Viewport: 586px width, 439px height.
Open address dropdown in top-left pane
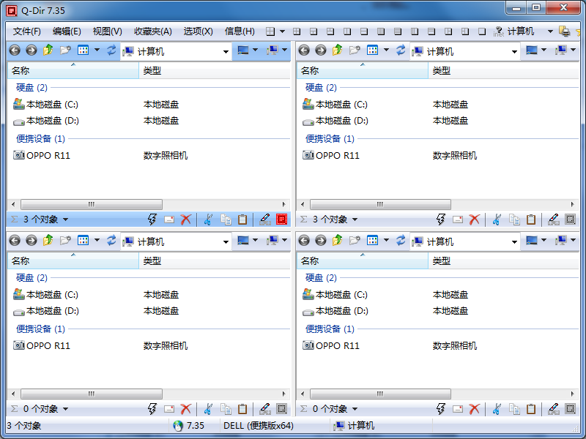tap(226, 52)
